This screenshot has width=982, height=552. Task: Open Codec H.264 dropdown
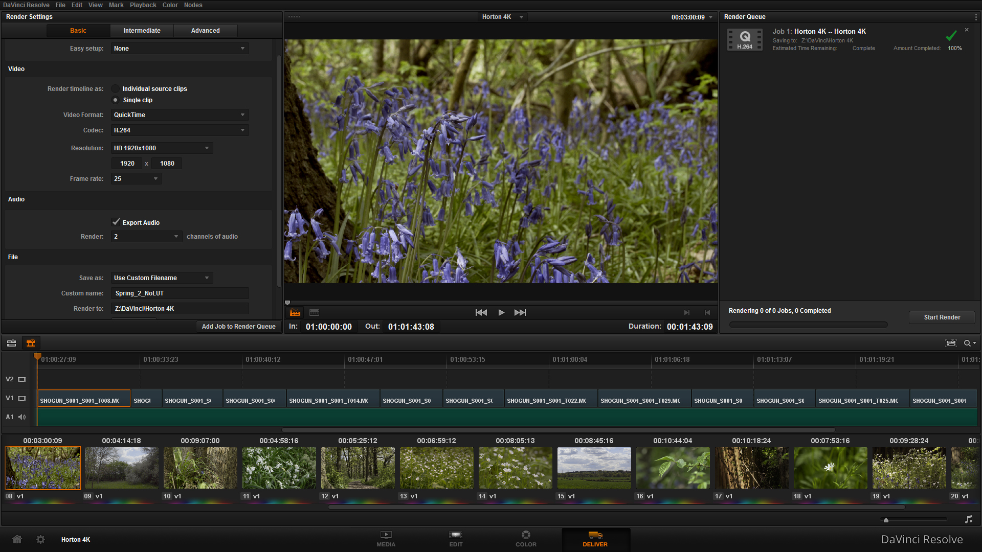(180, 130)
